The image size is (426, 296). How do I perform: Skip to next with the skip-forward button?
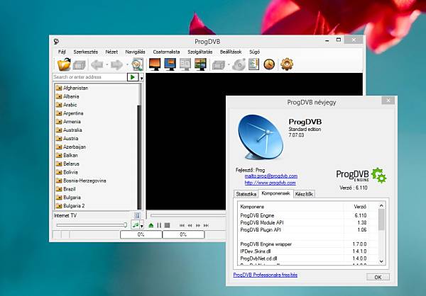point(206,225)
